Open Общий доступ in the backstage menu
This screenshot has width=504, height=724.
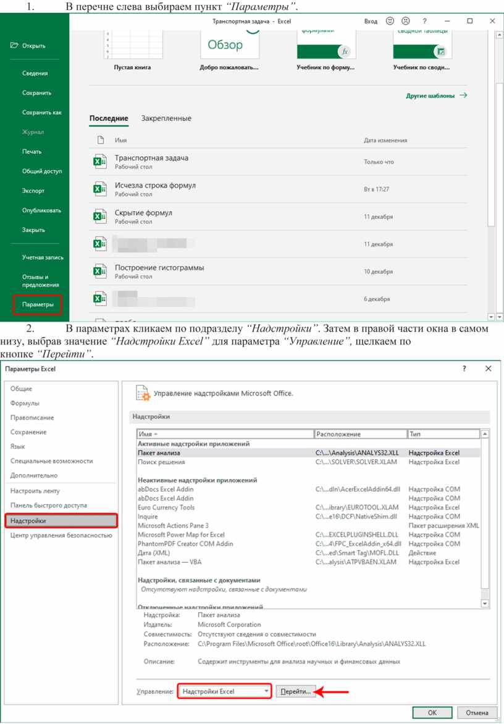[41, 171]
